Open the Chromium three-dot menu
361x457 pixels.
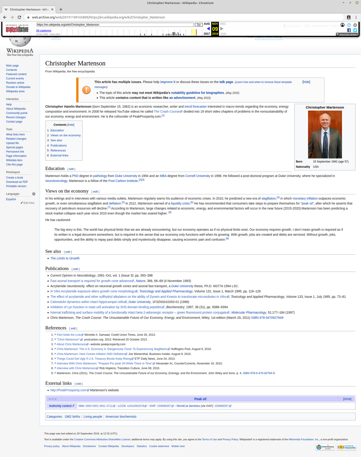[356, 17]
